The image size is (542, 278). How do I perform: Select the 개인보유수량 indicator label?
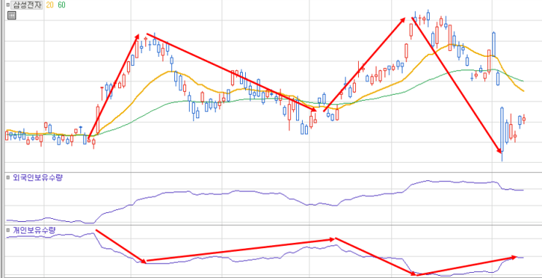[x=34, y=231]
